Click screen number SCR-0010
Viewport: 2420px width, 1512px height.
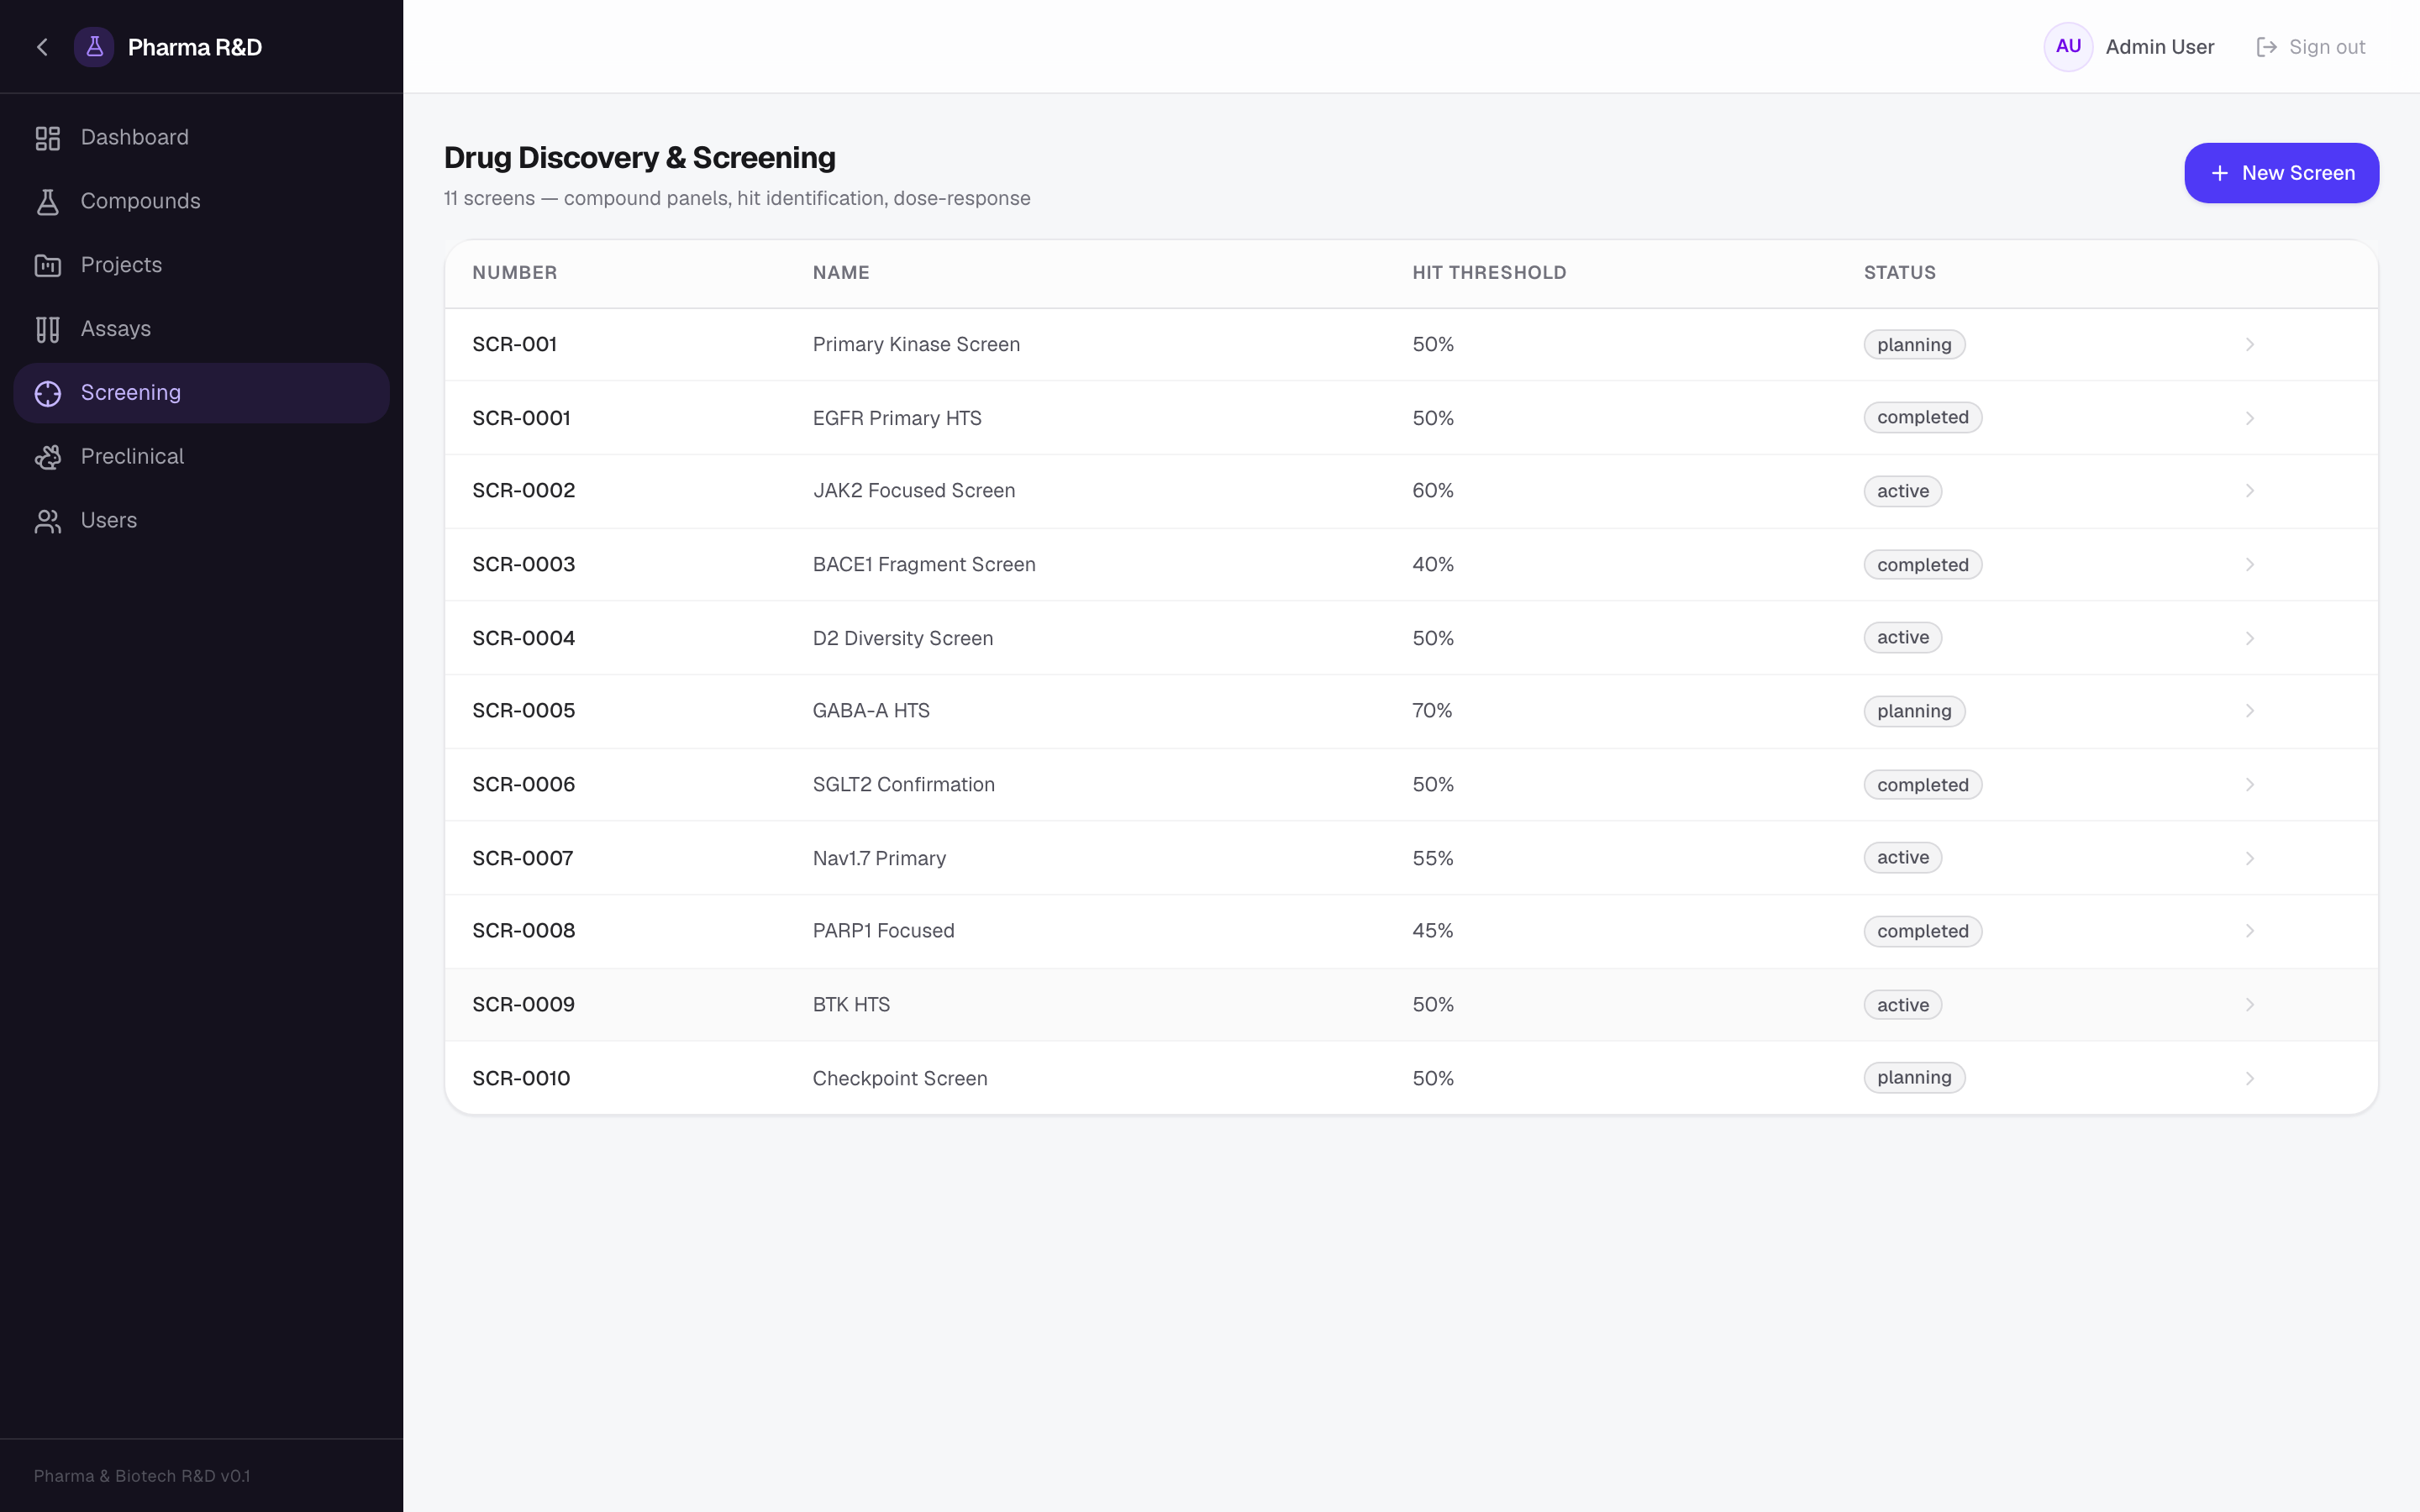tap(521, 1078)
